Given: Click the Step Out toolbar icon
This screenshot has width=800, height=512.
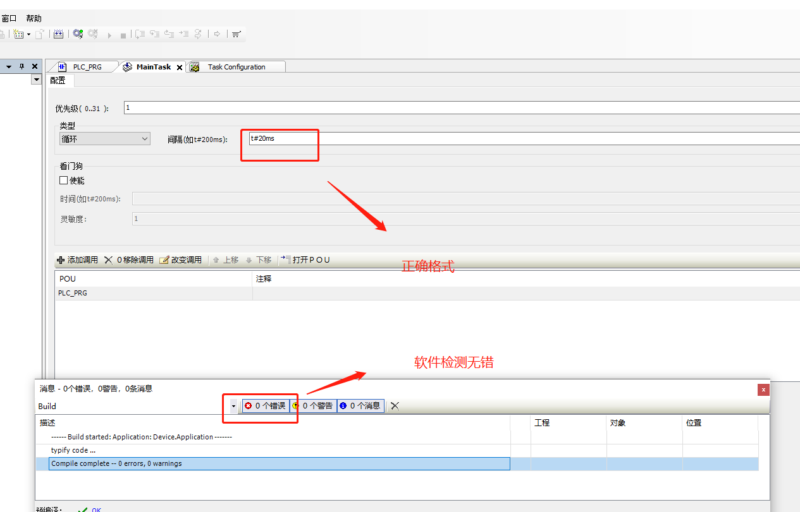Looking at the screenshot, I should tap(169, 34).
